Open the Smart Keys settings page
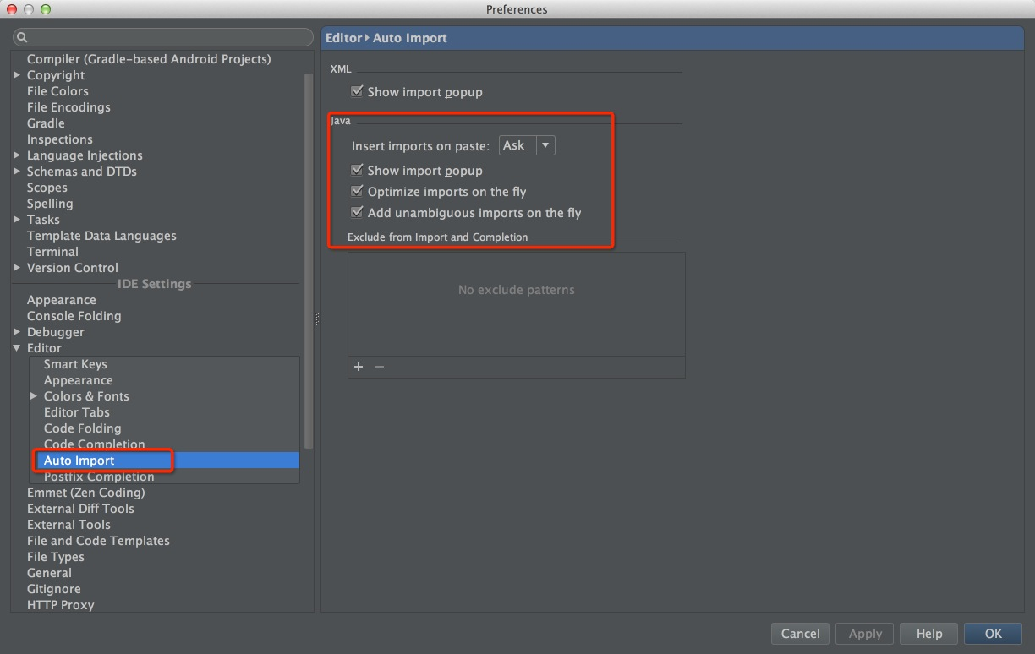The width and height of the screenshot is (1035, 654). click(x=75, y=364)
